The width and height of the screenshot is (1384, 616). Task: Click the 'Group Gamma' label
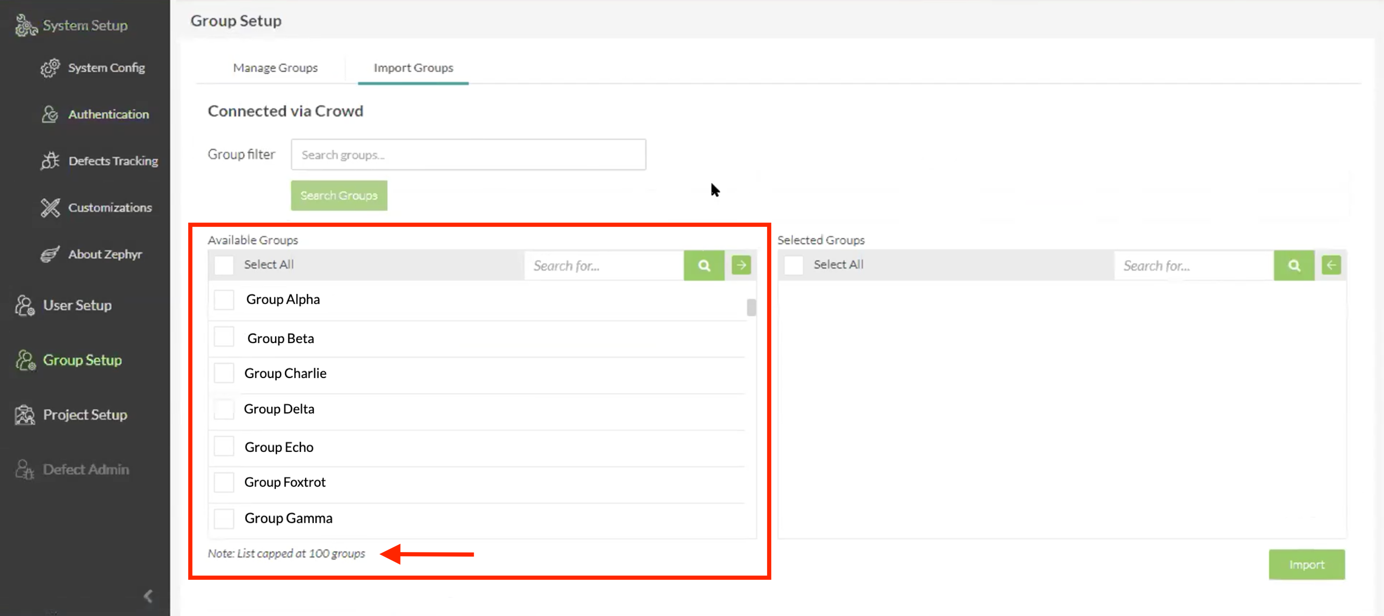pyautogui.click(x=289, y=518)
